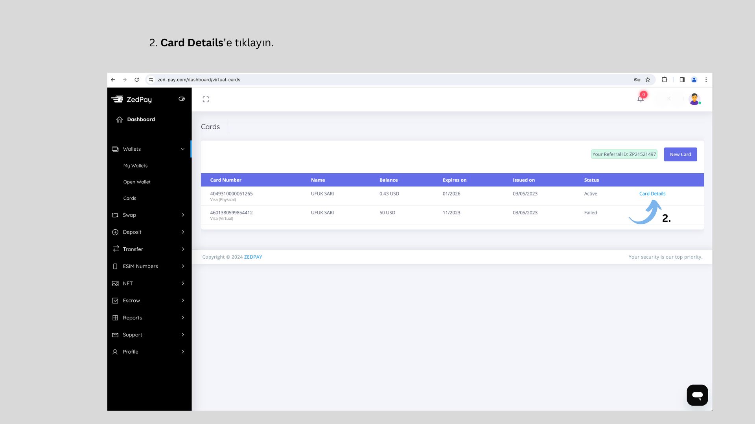Viewport: 755px width, 424px height.
Task: Expand the Deposit menu chevron
Action: click(183, 232)
